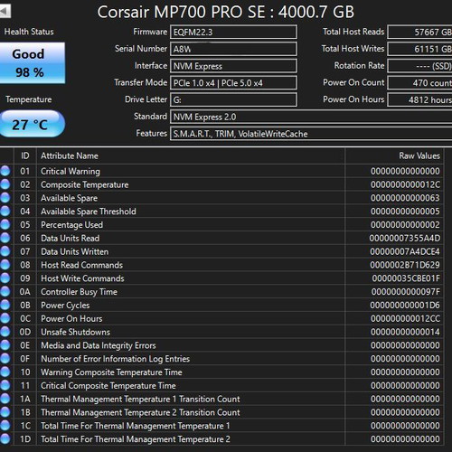Click raw value 00000007A4DCE4
452x452 pixels.
(405, 251)
